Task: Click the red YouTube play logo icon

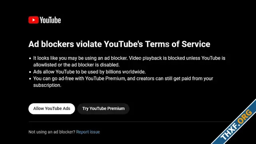Action: (34, 20)
